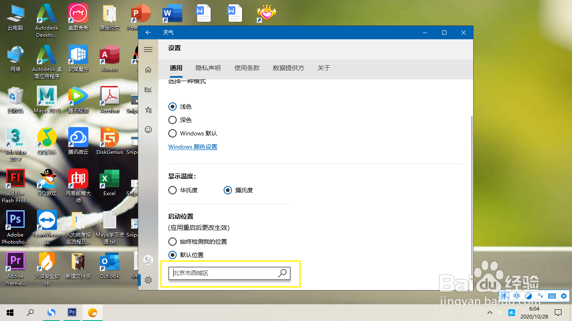
Task: Open the weather home view from the sidebar
Action: [148, 69]
